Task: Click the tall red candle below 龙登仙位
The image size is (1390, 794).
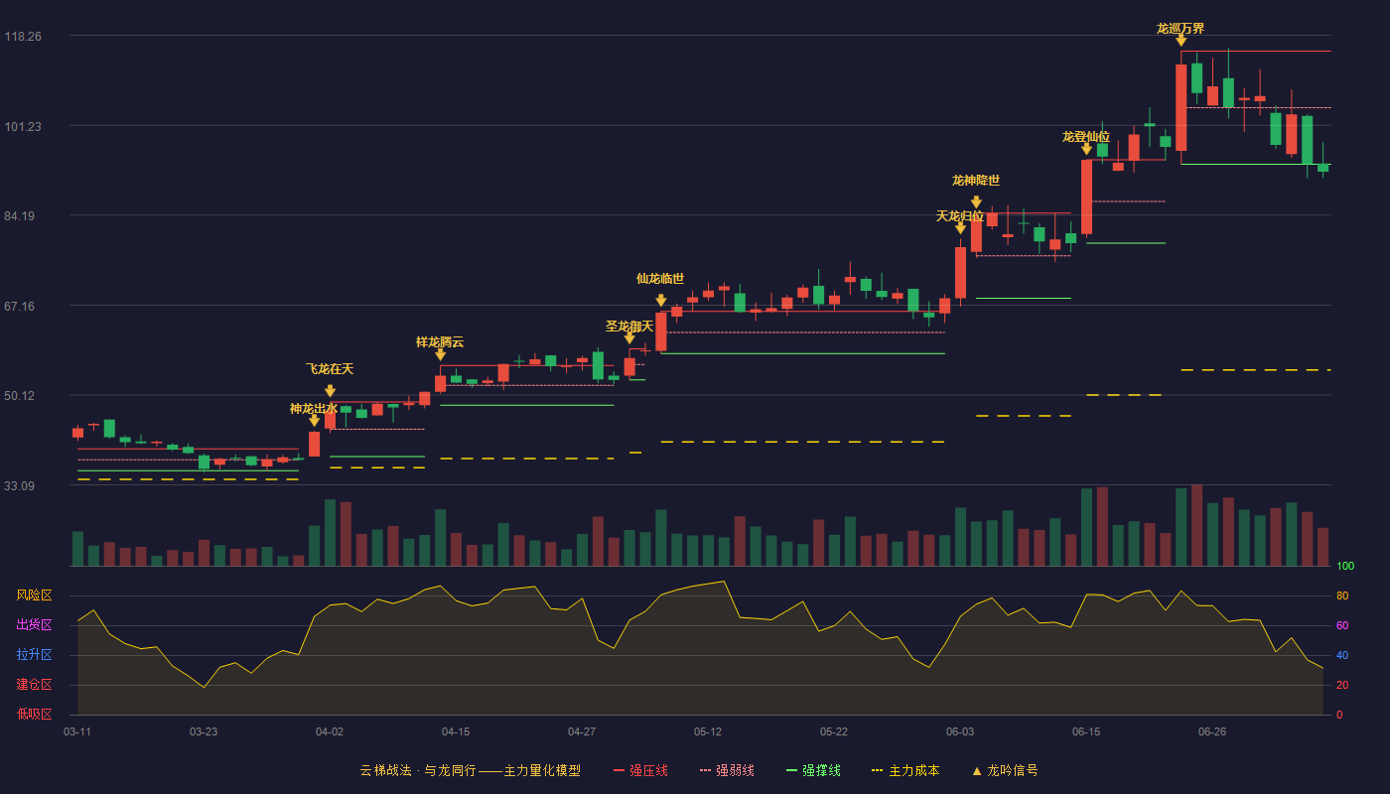Action: click(1087, 197)
